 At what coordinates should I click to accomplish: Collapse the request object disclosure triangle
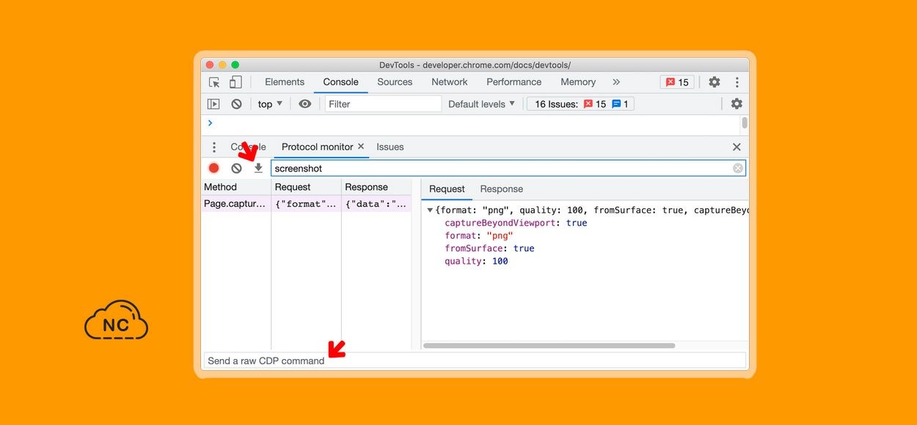[x=430, y=210]
